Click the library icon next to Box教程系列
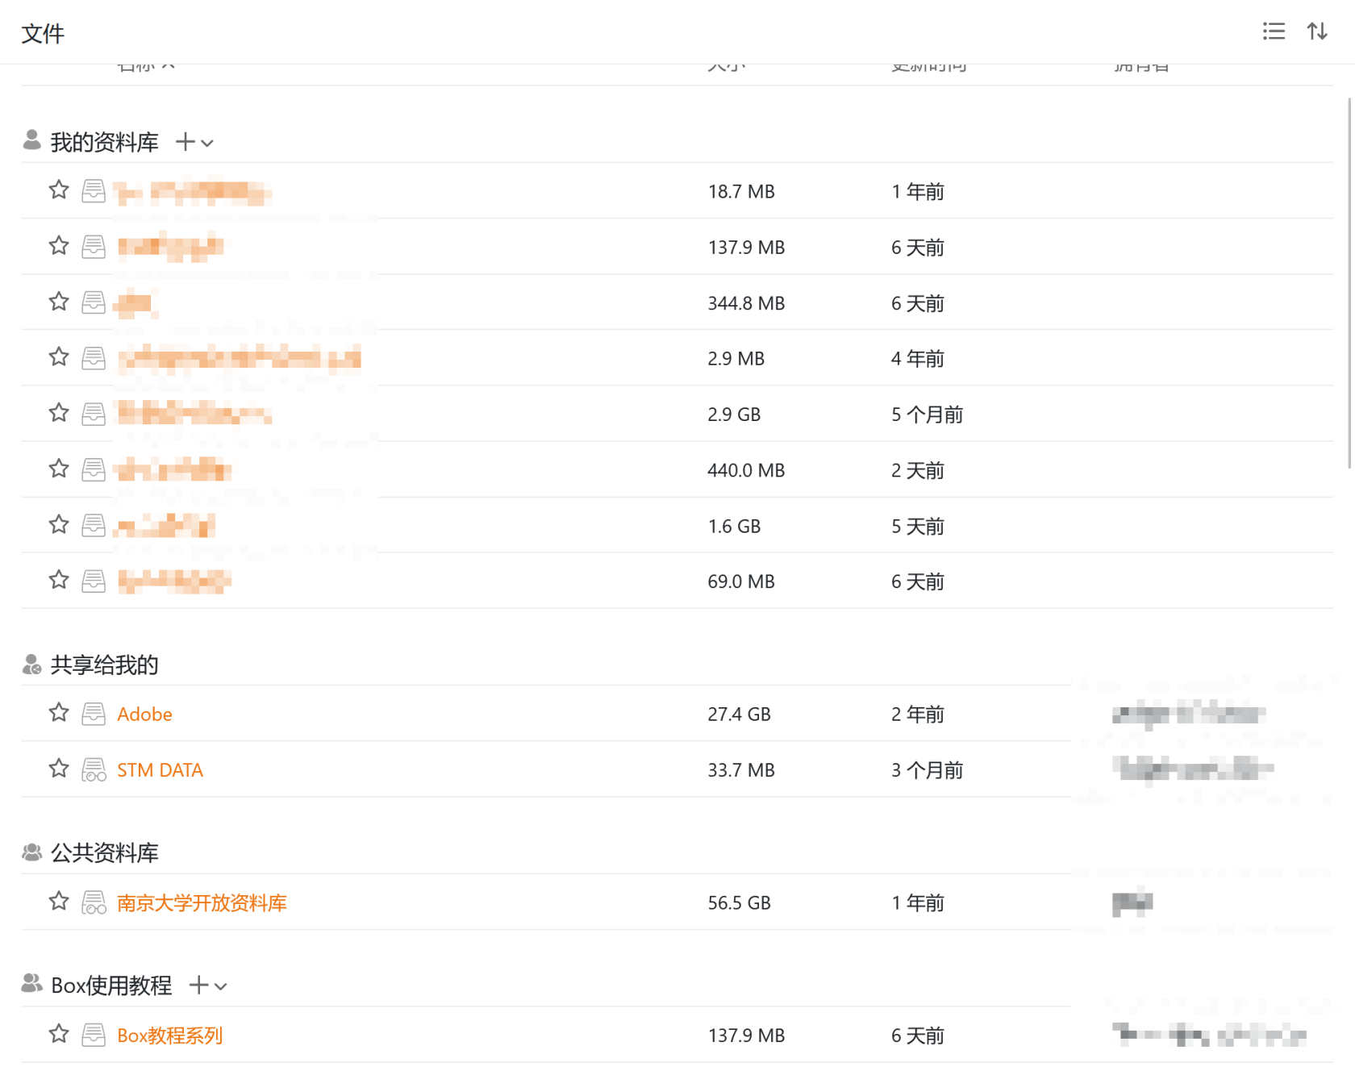 94,1035
